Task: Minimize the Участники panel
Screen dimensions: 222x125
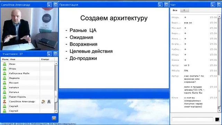Action: pyautogui.click(x=49, y=54)
